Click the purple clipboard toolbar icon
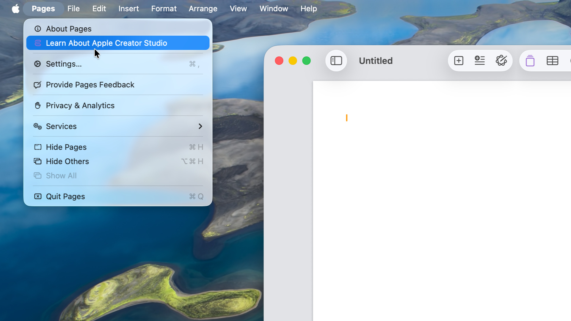571x321 pixels. 530,61
